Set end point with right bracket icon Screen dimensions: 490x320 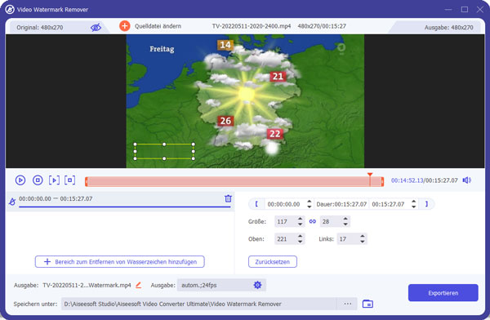(x=426, y=204)
